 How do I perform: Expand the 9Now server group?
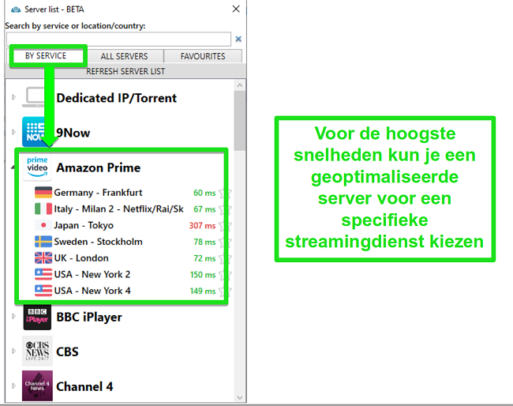point(13,132)
